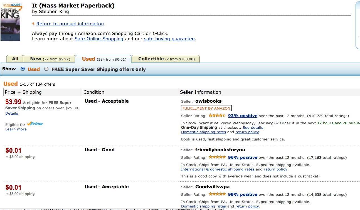Click Details under the $3.99 price
Viewport: 360px width, 210px height.
[x=12, y=113]
